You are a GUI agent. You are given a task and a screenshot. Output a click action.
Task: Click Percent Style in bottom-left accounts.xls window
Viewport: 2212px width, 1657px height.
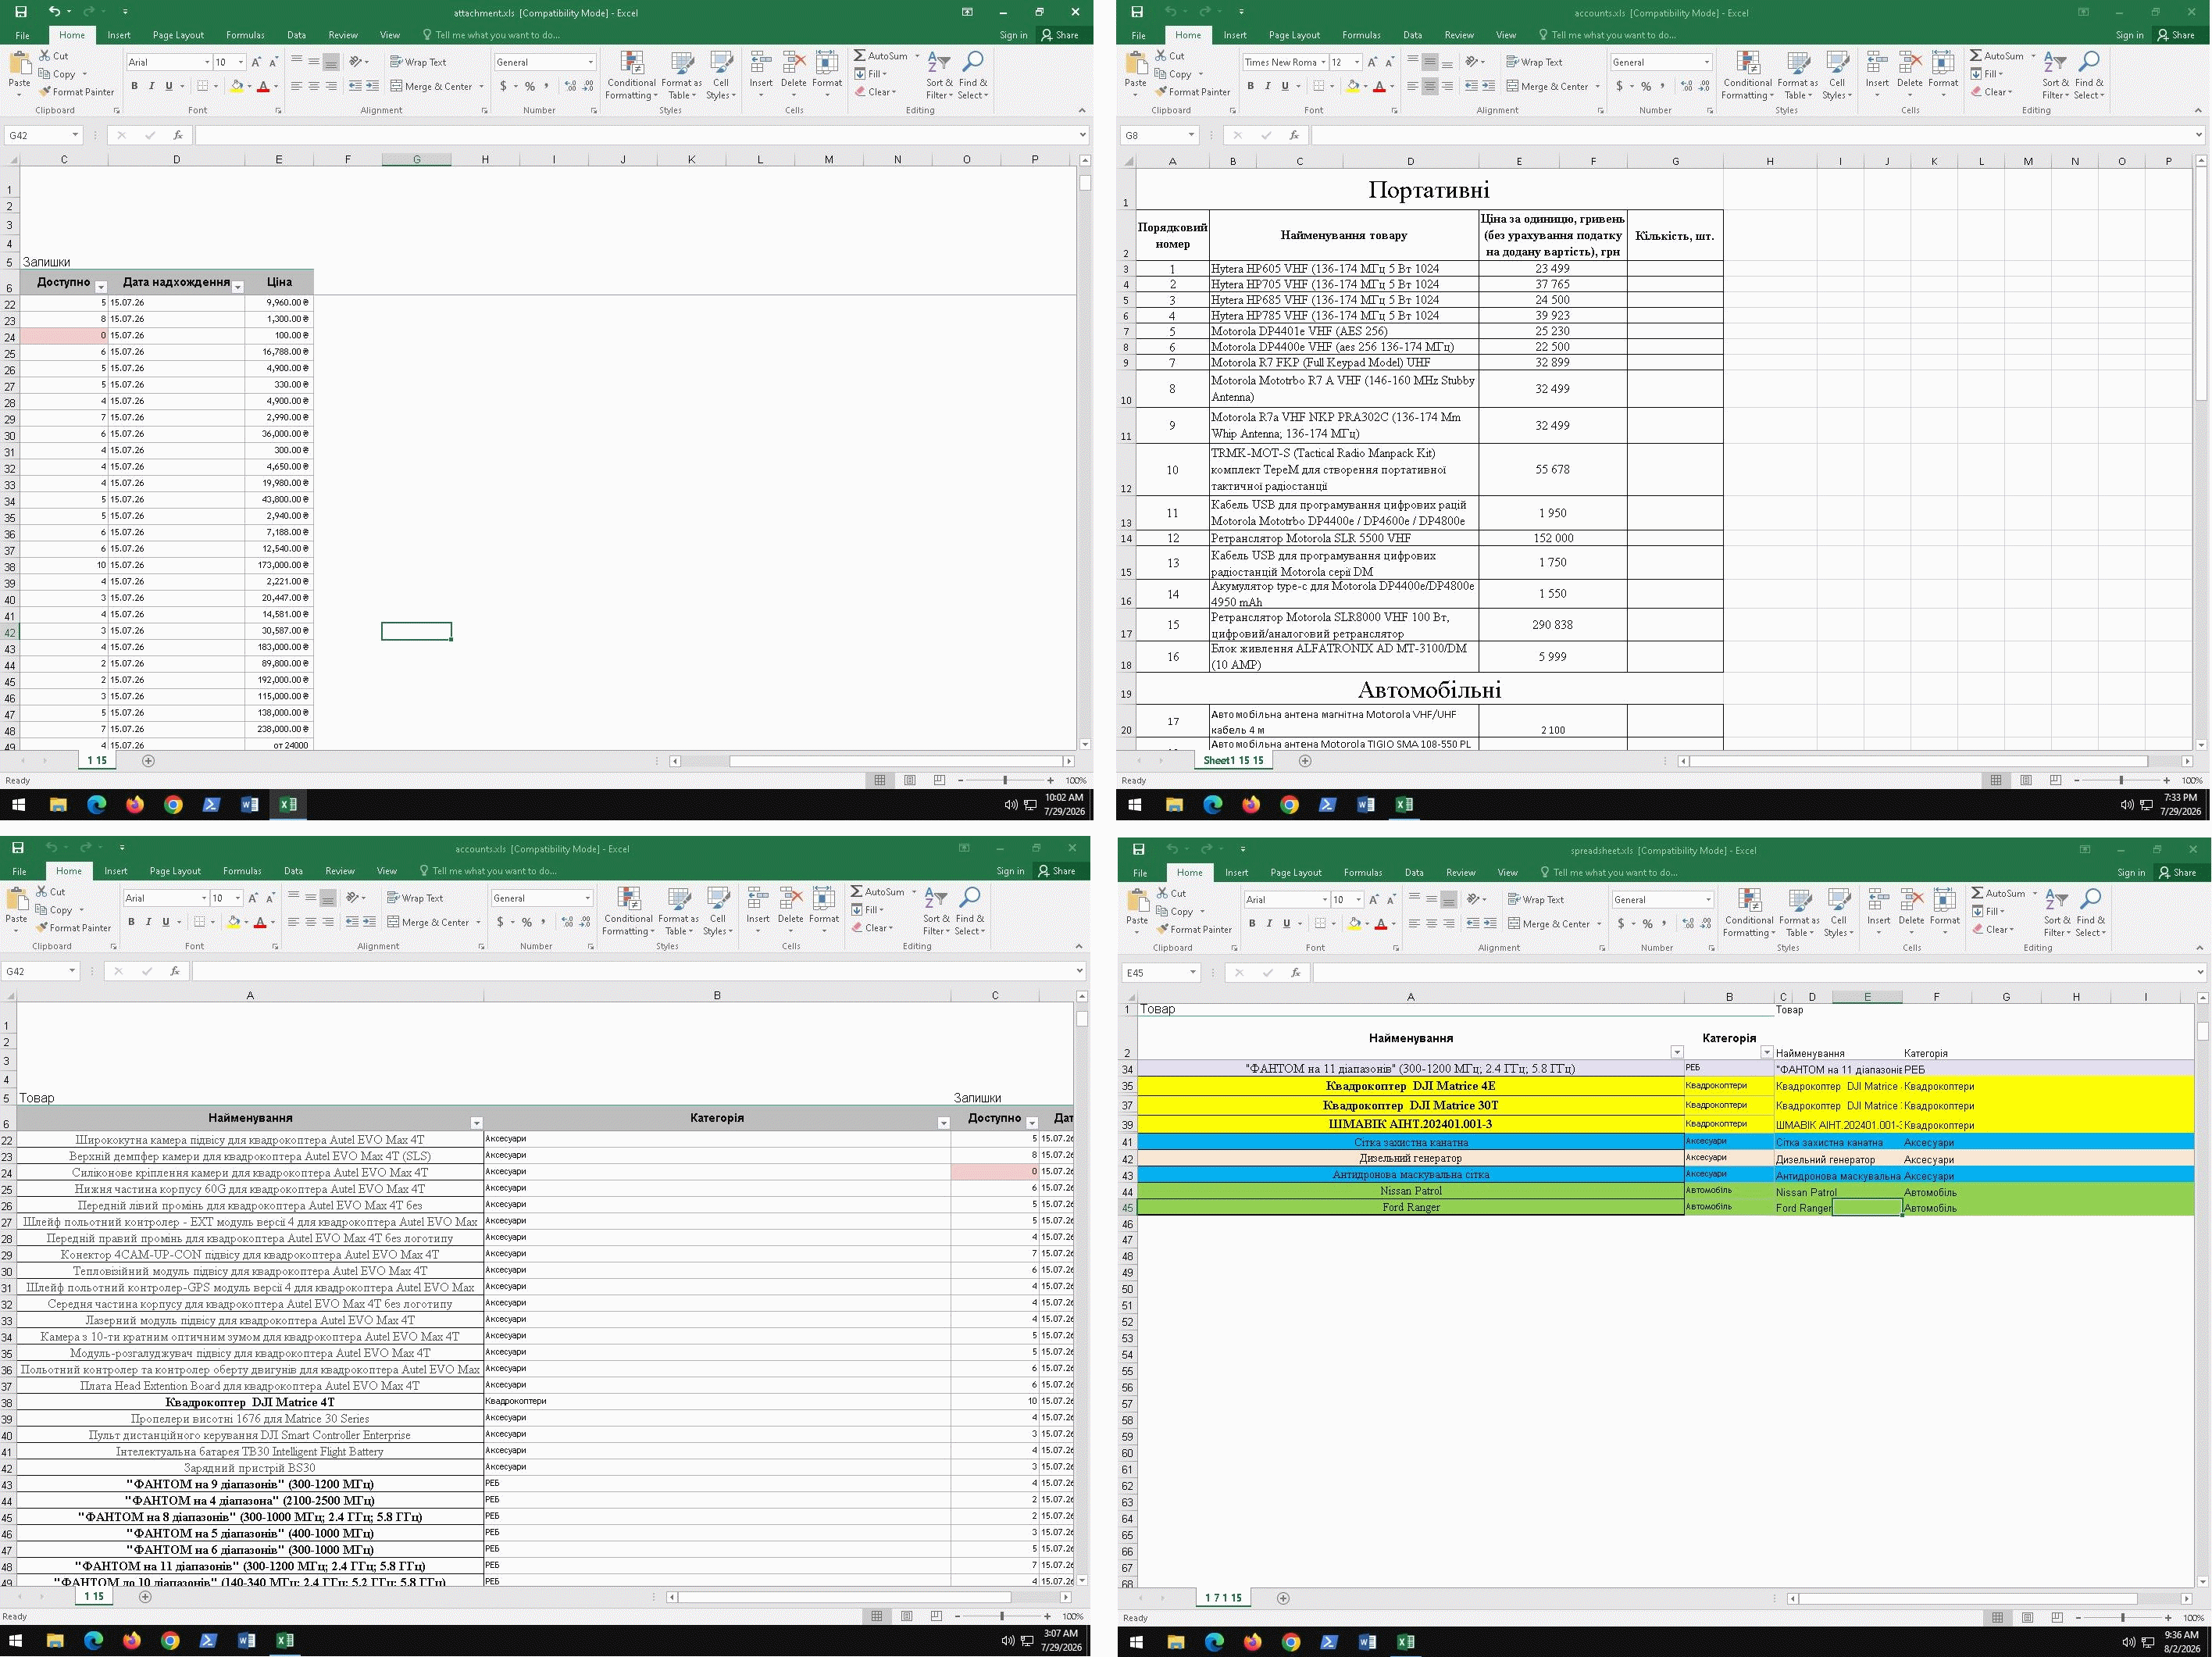(527, 922)
